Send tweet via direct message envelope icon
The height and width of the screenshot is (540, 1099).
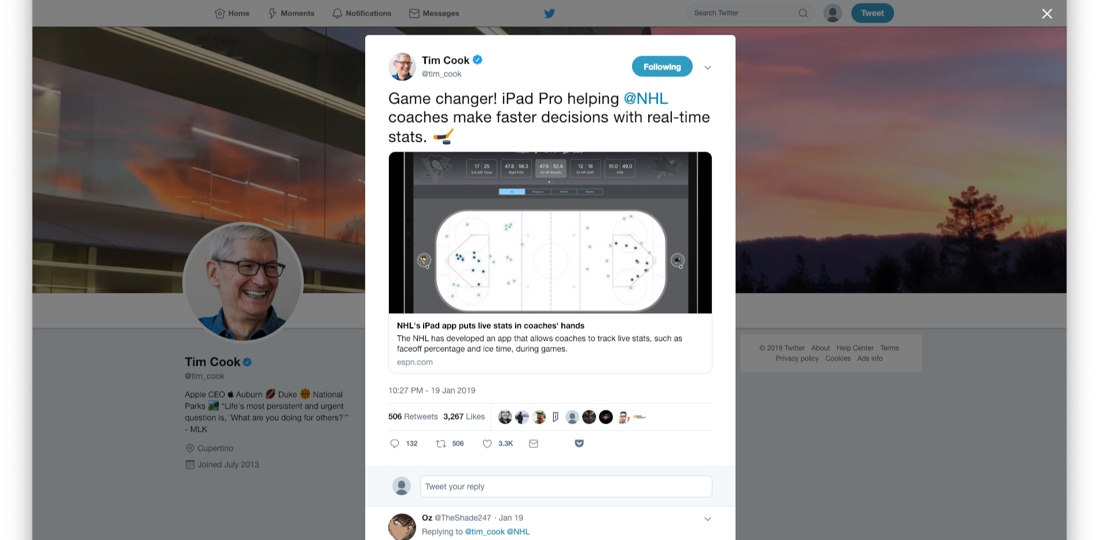[x=534, y=443]
